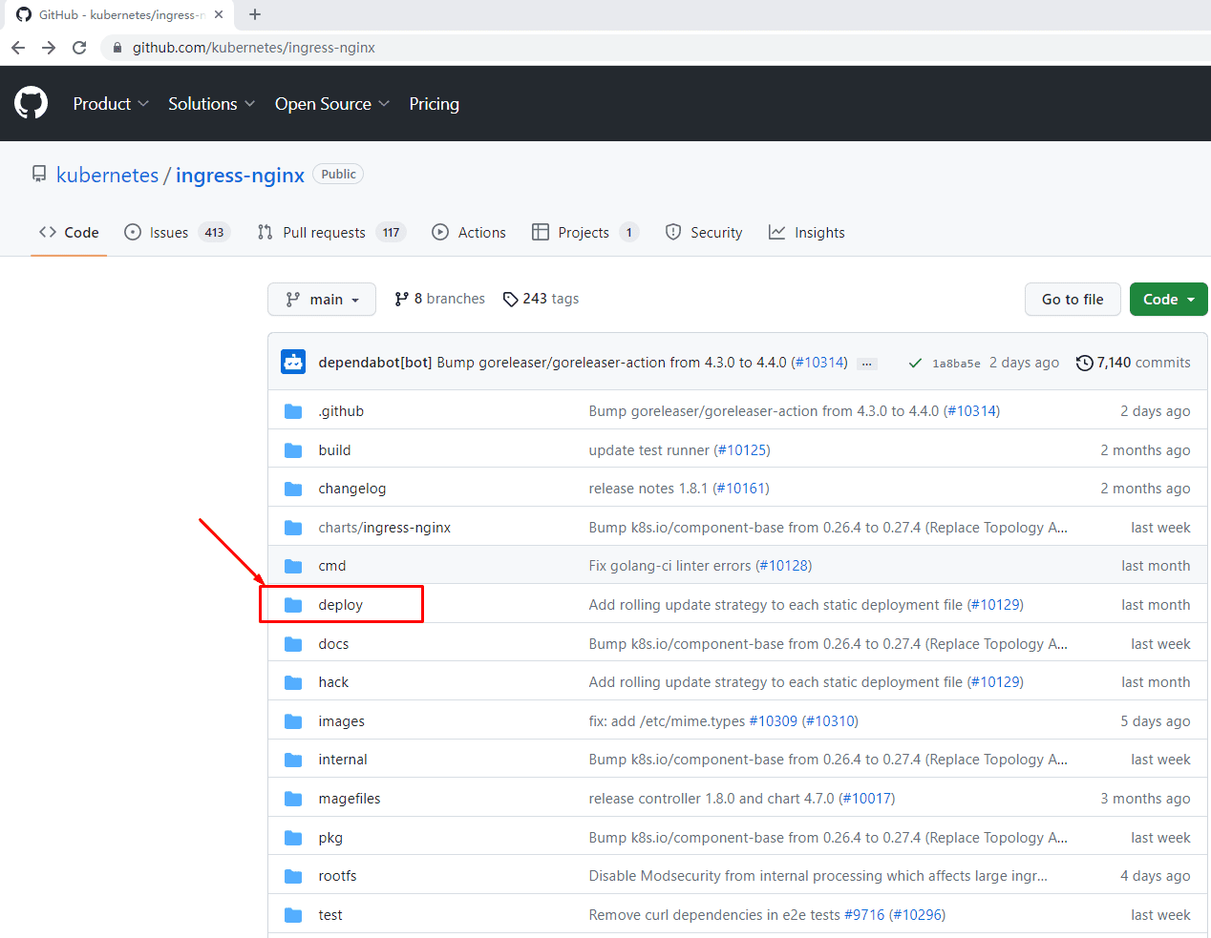Switch to the Issues tab
Viewport: 1211px width, 938px height.
coord(178,233)
